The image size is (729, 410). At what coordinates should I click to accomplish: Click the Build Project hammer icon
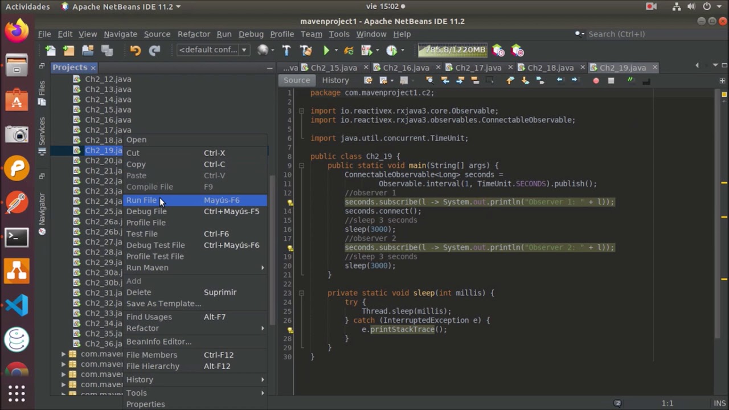pos(286,51)
